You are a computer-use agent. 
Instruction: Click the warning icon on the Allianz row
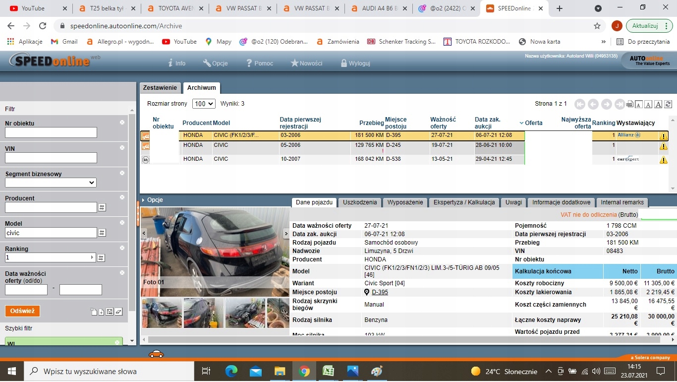(663, 136)
